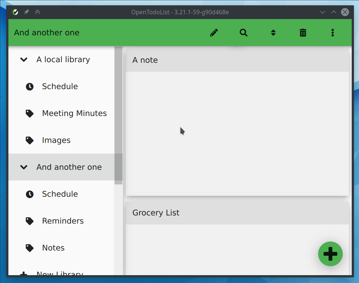Click the keep-above double-chevron titlebar icon
Screen dimensions: 359x283
point(38,12)
